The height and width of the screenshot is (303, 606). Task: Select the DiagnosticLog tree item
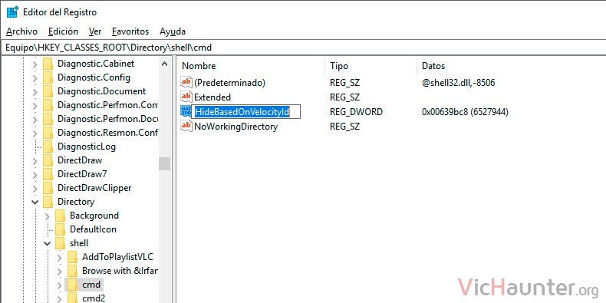click(87, 147)
